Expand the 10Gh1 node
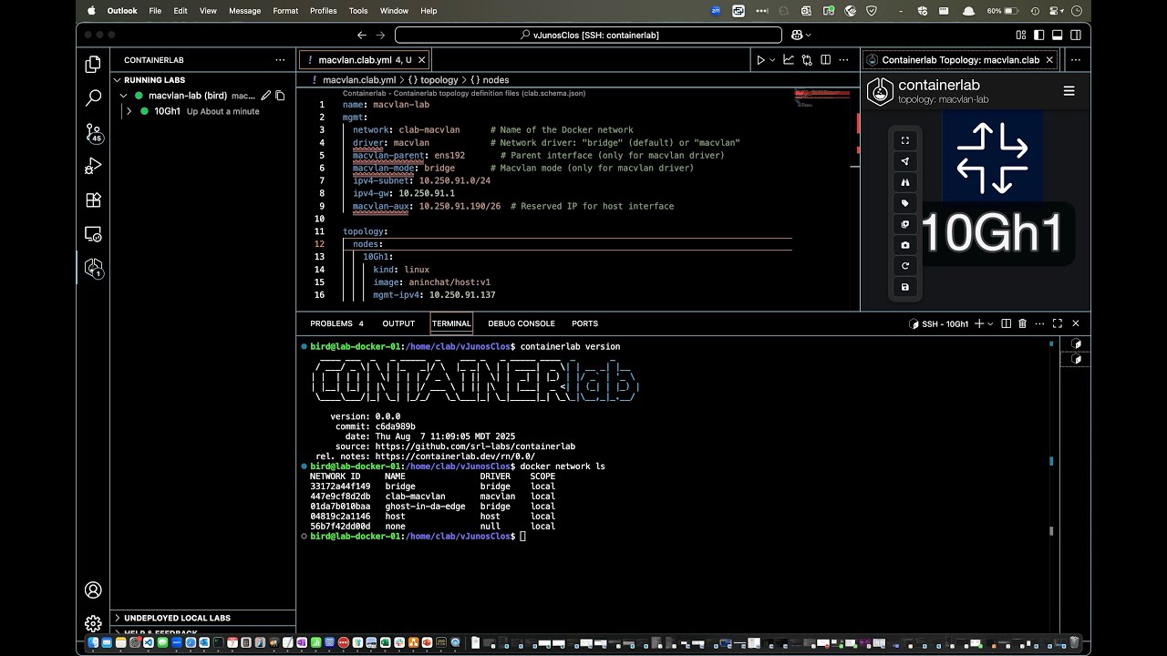Screen dimensions: 1167x656 coord(129,111)
